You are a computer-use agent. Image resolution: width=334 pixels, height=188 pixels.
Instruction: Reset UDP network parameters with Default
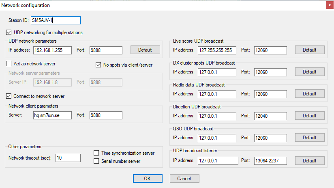(x=145, y=50)
